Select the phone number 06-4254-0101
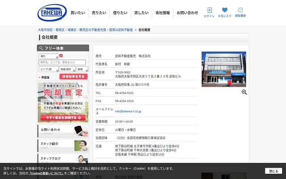 point(124,93)
